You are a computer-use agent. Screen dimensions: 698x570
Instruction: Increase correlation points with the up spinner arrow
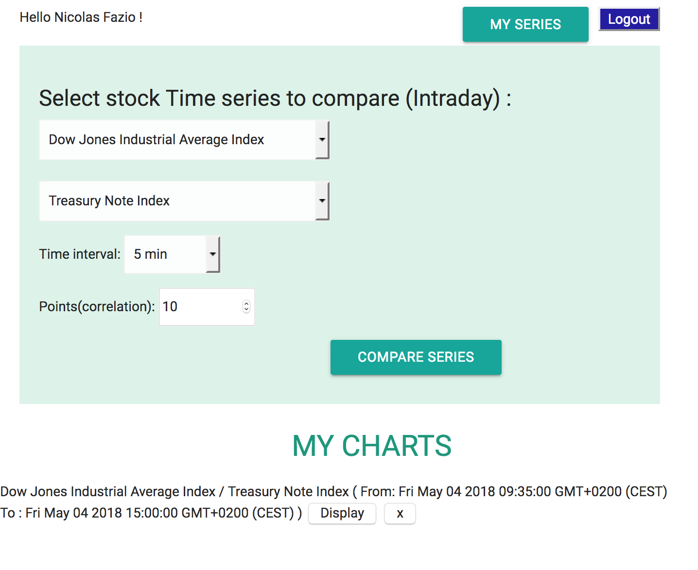pyautogui.click(x=246, y=304)
